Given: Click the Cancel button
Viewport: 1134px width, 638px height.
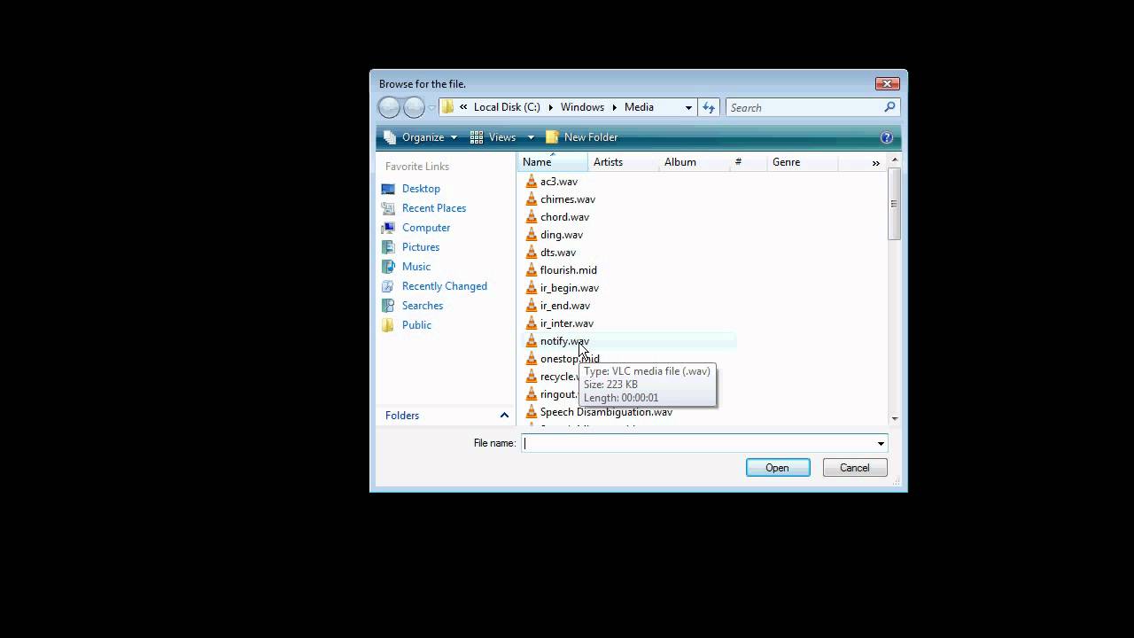Looking at the screenshot, I should coord(855,468).
